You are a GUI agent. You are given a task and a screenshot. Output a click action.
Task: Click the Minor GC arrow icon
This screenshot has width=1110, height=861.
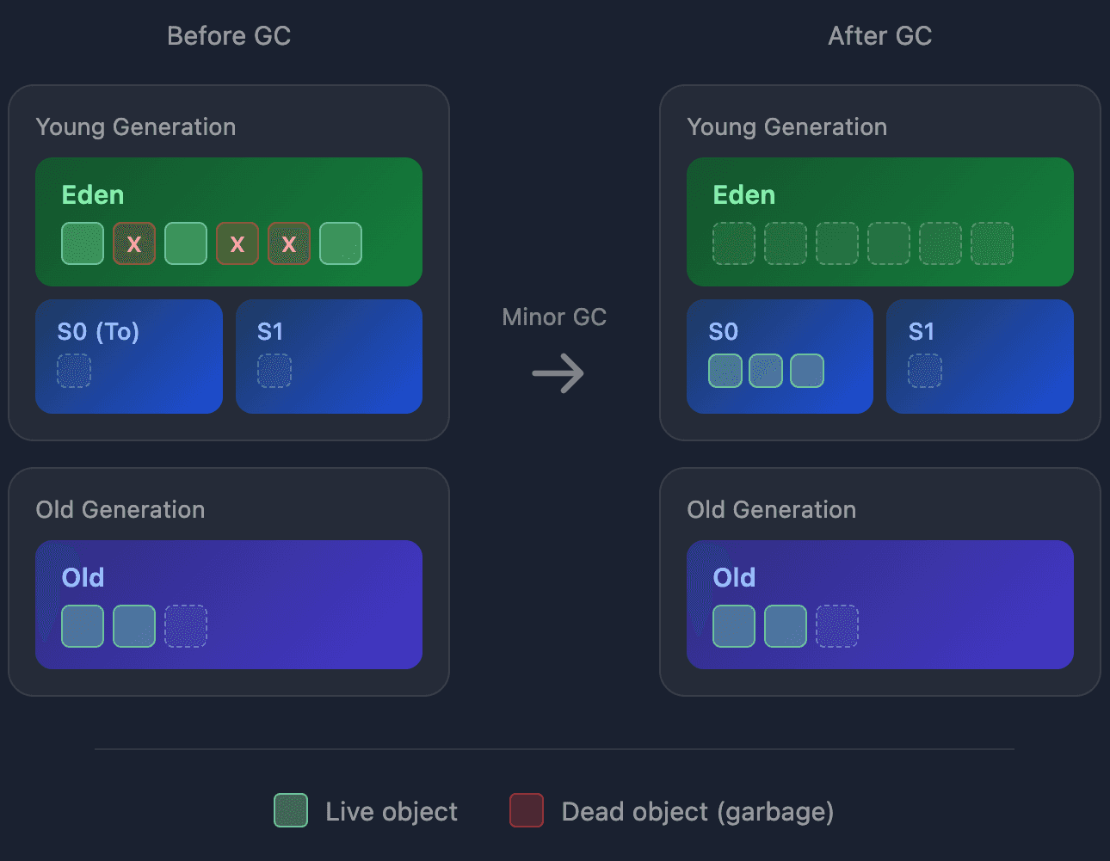[x=558, y=373]
